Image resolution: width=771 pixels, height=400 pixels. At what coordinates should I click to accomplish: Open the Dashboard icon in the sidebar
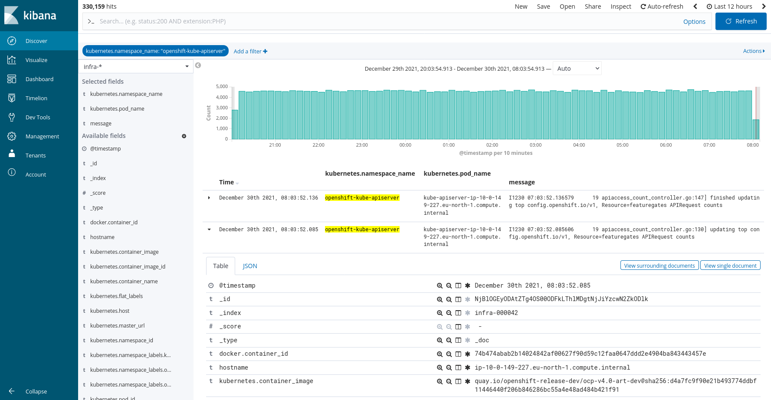point(12,79)
